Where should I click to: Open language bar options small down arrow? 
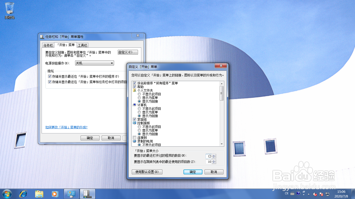click(304, 195)
